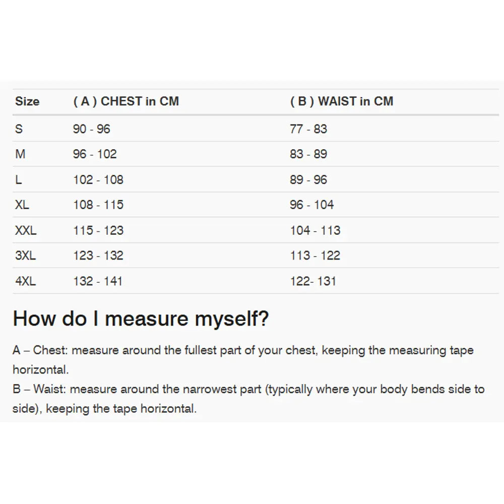
Task: Click waist value 77 - 83
Action: [308, 129]
